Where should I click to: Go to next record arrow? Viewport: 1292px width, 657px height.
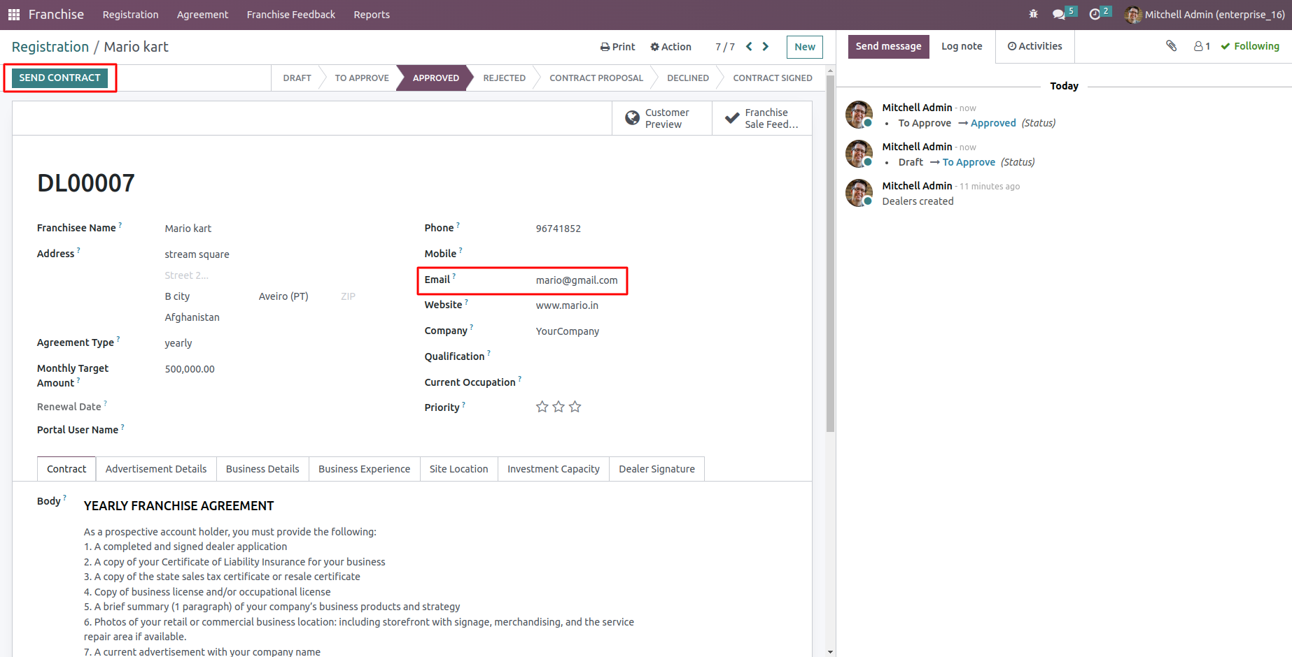(766, 46)
